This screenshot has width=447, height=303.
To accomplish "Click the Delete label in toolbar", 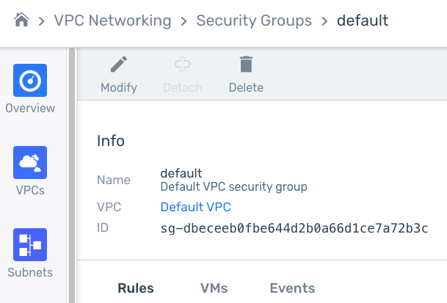I will point(246,87).
